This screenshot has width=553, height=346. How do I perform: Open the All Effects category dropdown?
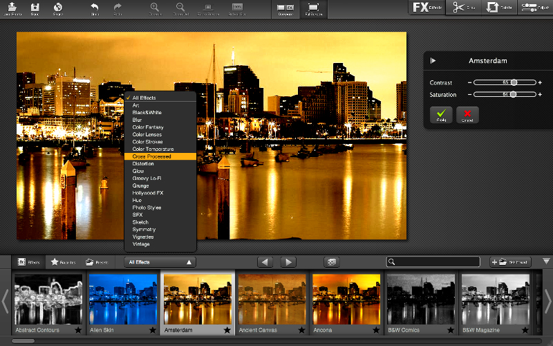pyautogui.click(x=160, y=262)
